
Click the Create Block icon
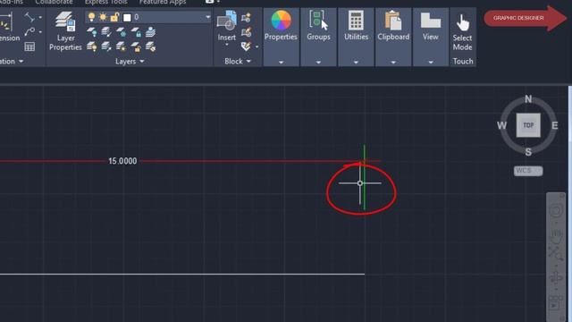pos(247,18)
